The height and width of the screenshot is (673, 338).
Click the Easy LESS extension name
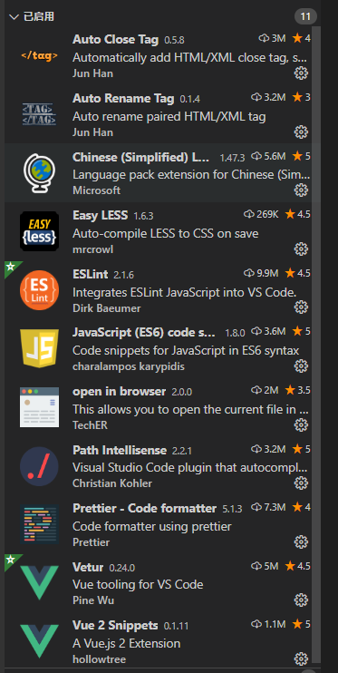(101, 216)
